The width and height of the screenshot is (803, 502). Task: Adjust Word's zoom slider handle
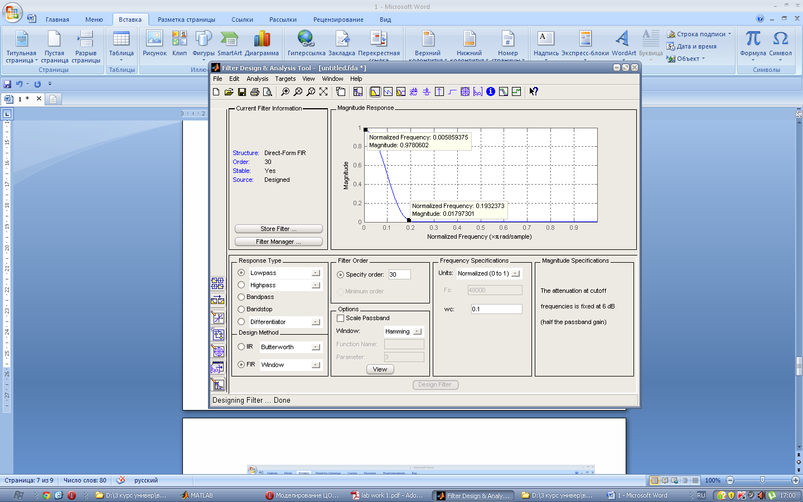point(762,480)
